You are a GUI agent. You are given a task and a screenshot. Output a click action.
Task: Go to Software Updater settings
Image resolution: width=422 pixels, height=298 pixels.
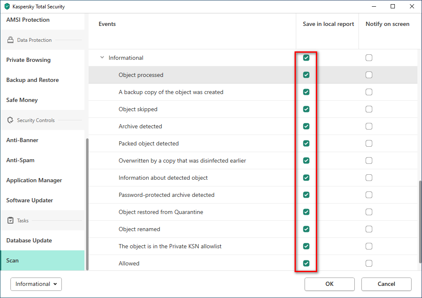point(43,200)
